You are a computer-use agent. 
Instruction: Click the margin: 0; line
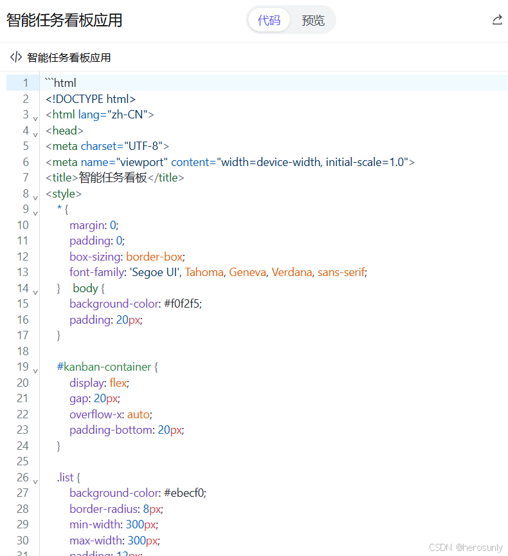click(x=94, y=225)
